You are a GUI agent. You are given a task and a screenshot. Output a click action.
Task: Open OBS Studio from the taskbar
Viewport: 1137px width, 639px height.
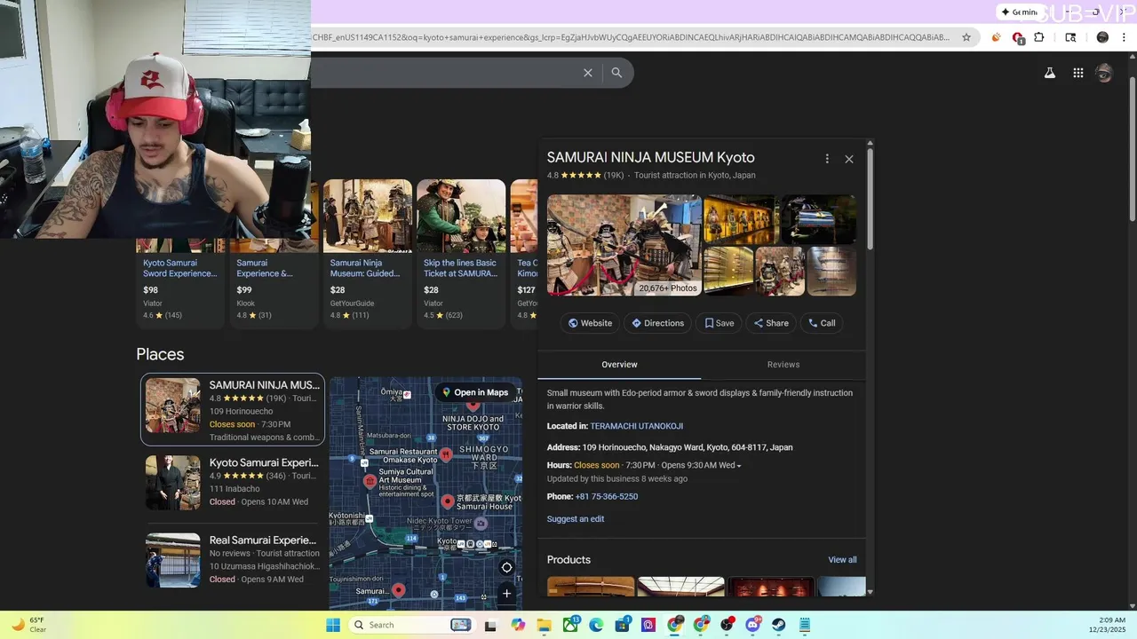coord(728,625)
